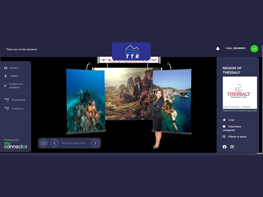Screen dimensions: 263x197
Task: Open Inregistrare vizitatori in the sidebar
Action: 15,85
